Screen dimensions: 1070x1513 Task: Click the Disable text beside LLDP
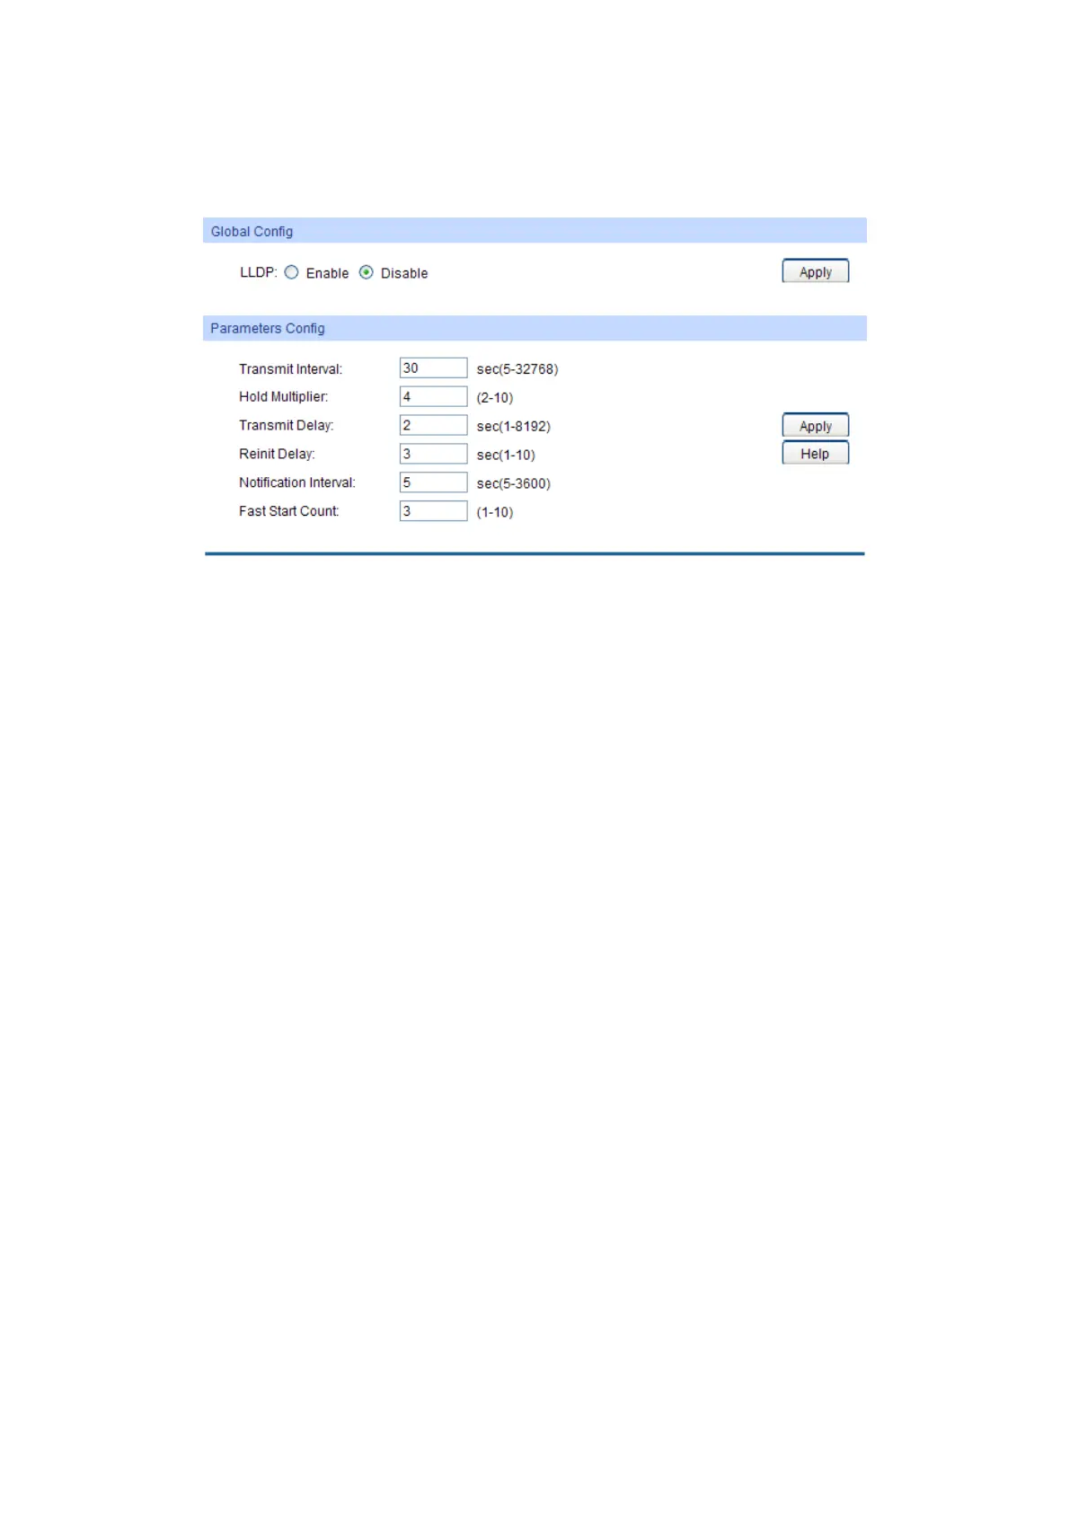pos(404,273)
